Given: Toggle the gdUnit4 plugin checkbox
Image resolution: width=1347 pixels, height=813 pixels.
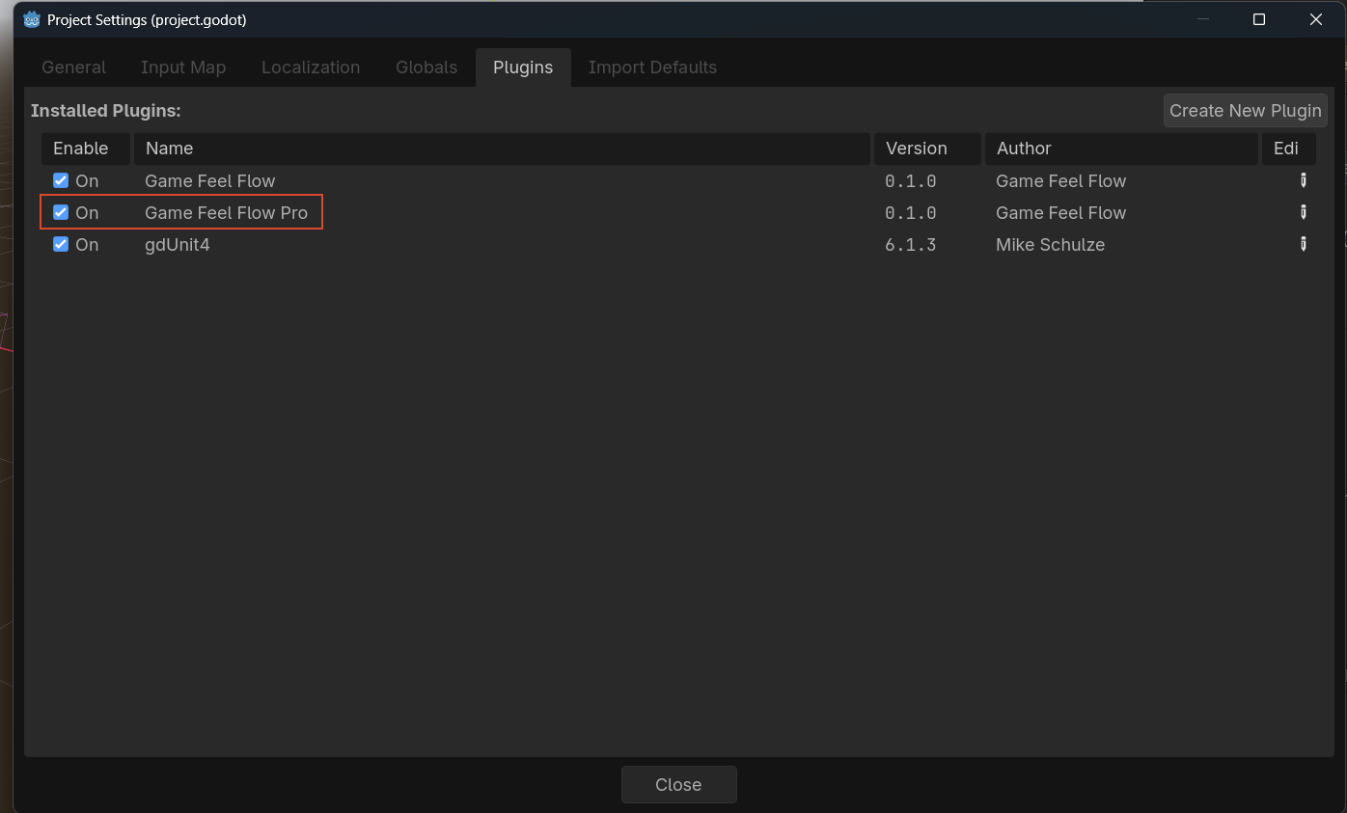Looking at the screenshot, I should tap(61, 244).
